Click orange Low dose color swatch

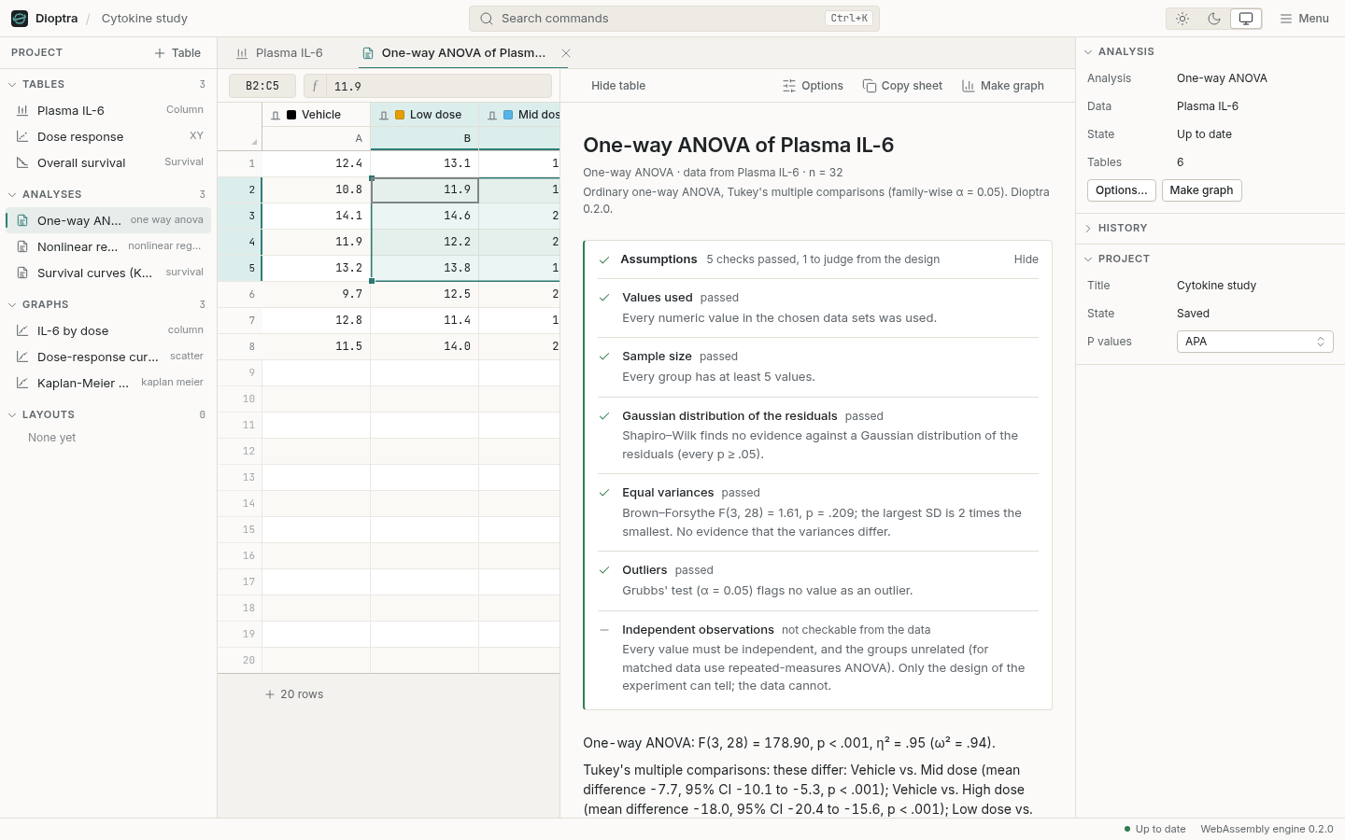tap(400, 115)
